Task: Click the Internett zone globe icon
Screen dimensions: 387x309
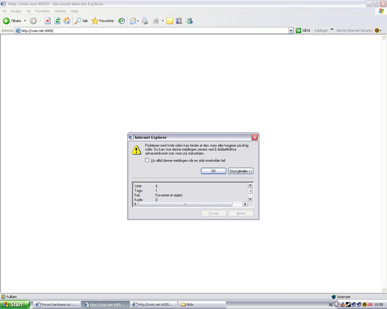Action: tap(334, 297)
